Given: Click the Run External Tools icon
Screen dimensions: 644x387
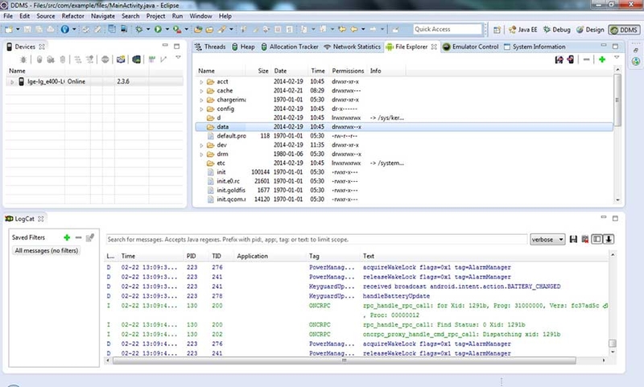Looking at the screenshot, I should click(177, 29).
